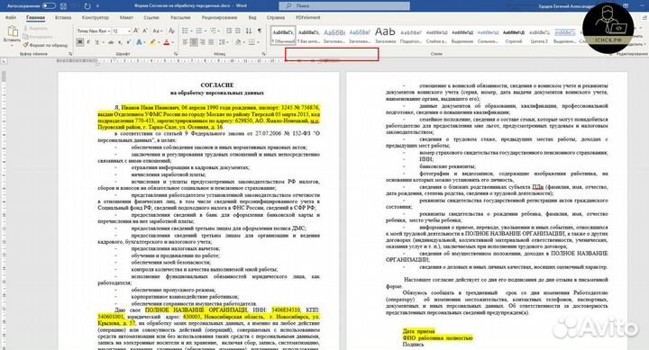Click the highlighted Дата приема text
649x350 pixels.
[x=418, y=331]
